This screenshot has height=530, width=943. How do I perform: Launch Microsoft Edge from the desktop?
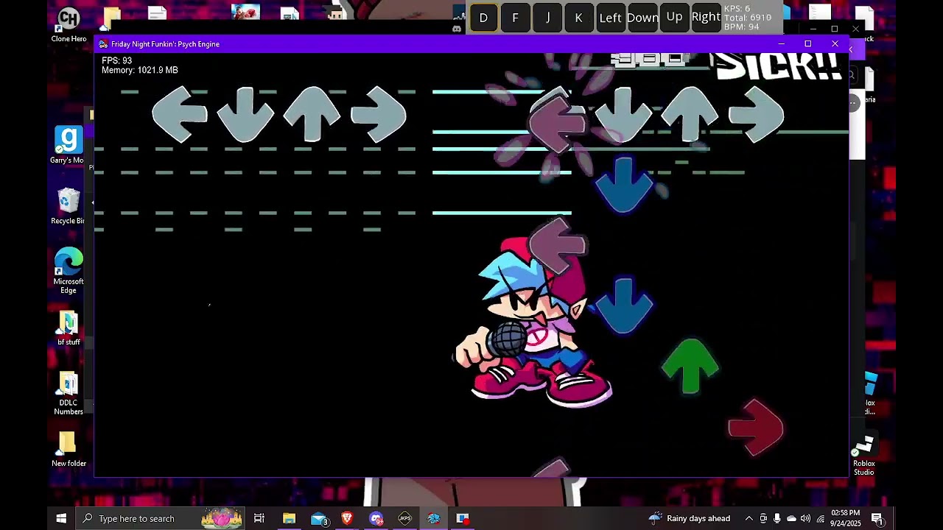(x=69, y=270)
